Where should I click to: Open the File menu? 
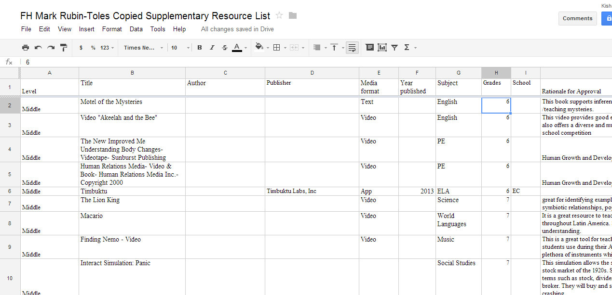26,29
